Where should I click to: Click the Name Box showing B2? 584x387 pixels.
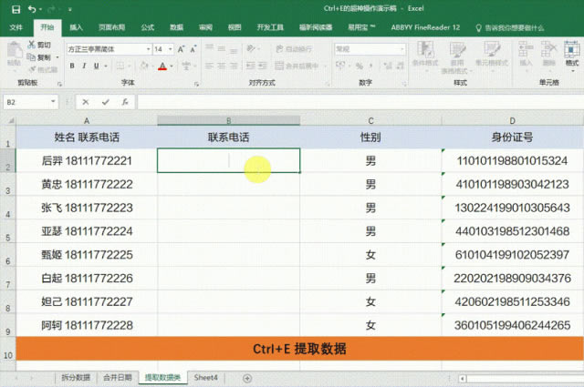(x=27, y=102)
